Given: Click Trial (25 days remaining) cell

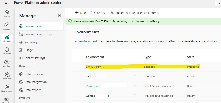Looking at the screenshot, I should (159, 86).
